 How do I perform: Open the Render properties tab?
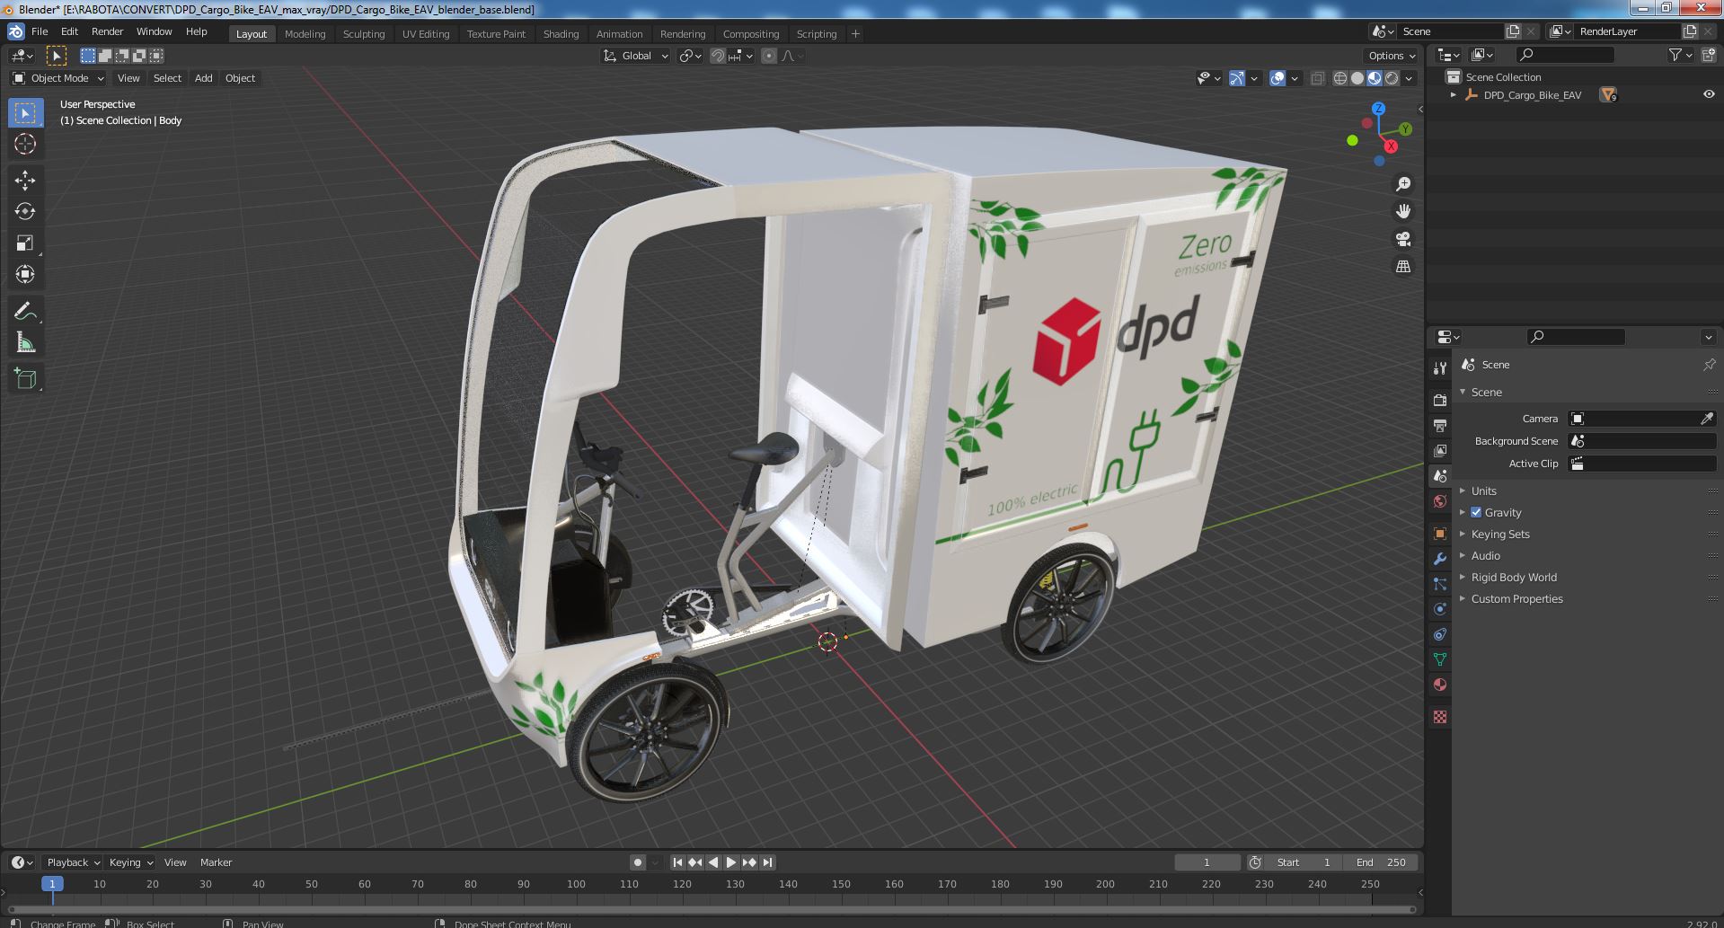point(1440,400)
